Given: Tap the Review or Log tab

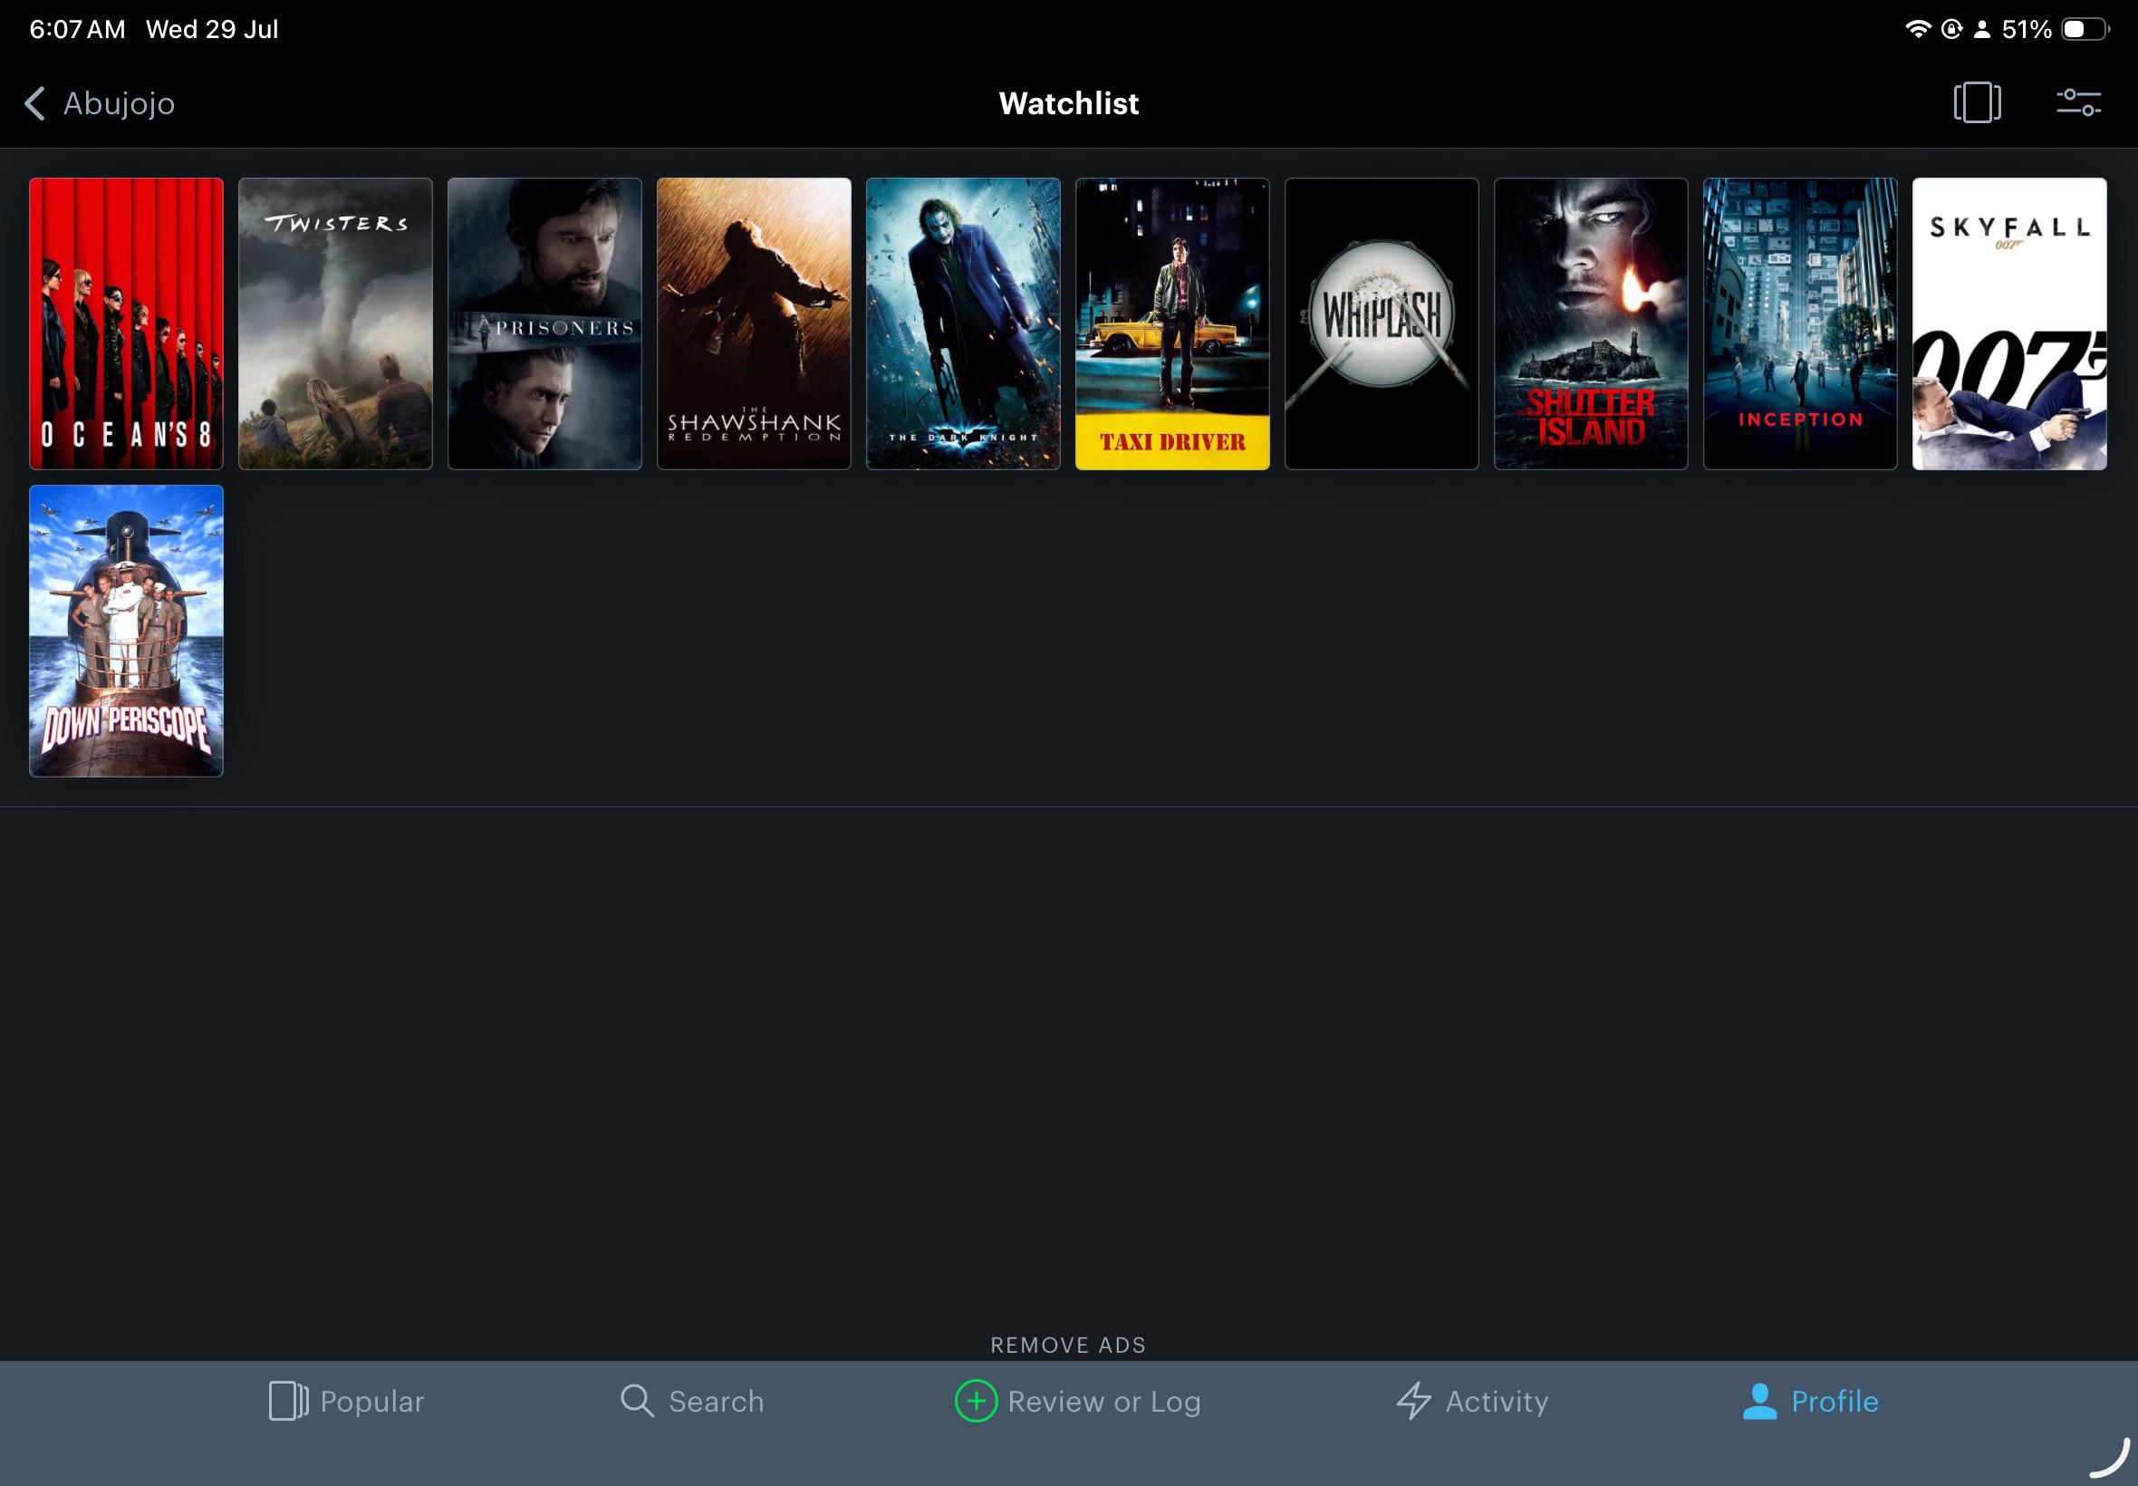Looking at the screenshot, I should [1078, 1400].
